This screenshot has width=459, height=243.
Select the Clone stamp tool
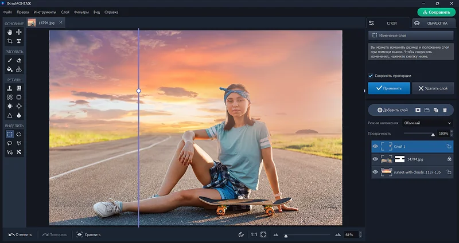pyautogui.click(x=10, y=88)
